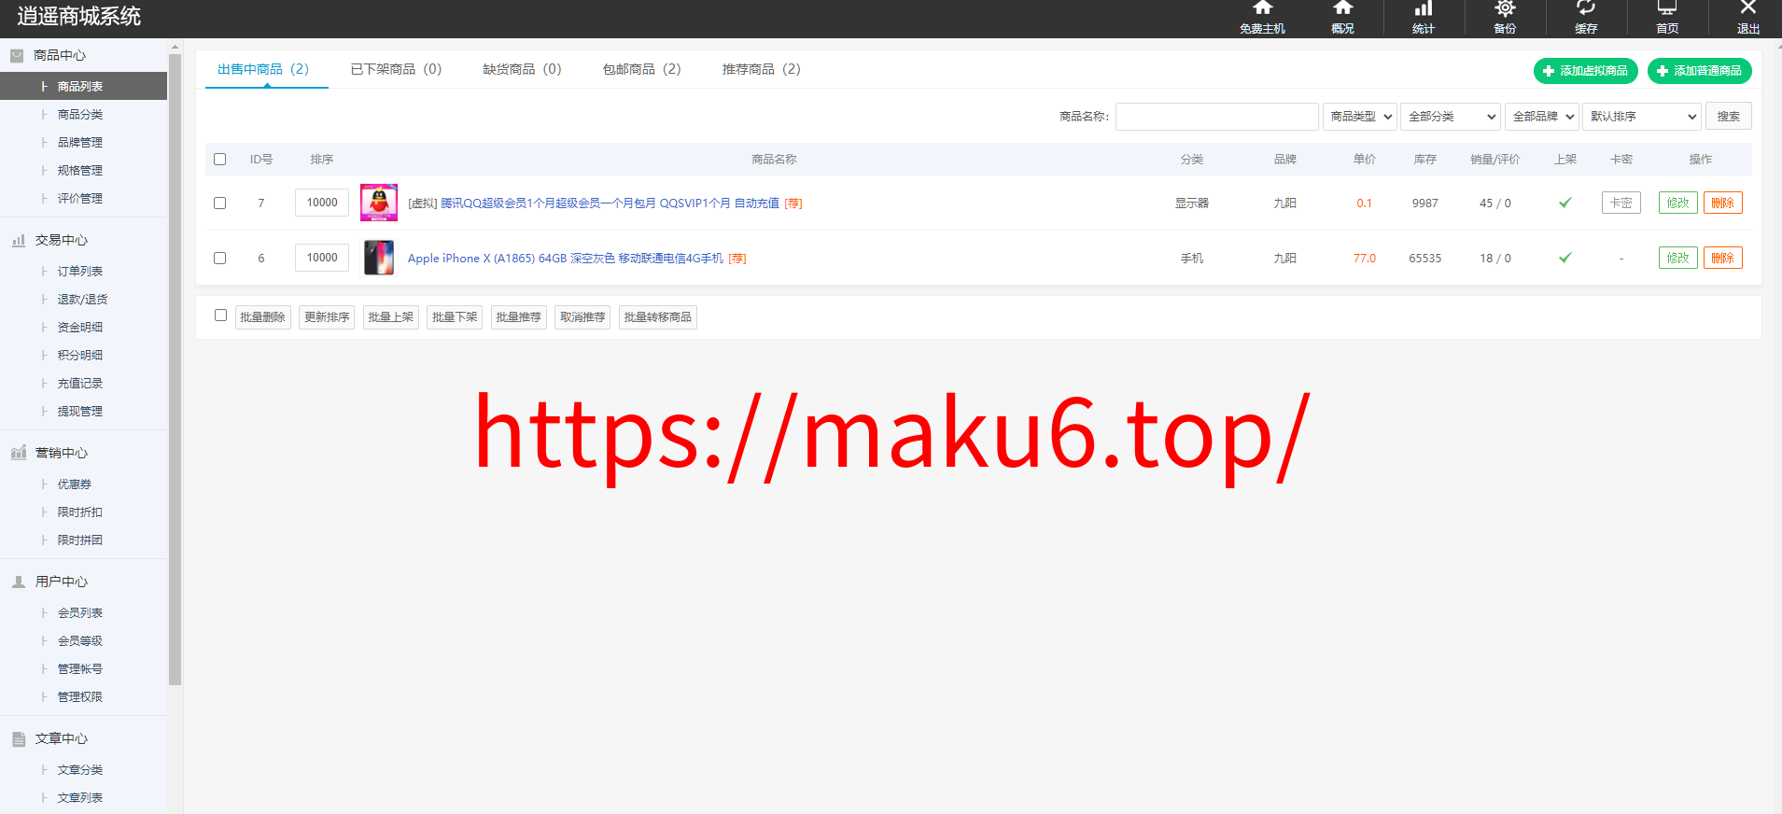
Task: Click the 批量推荐 button
Action: (x=518, y=317)
